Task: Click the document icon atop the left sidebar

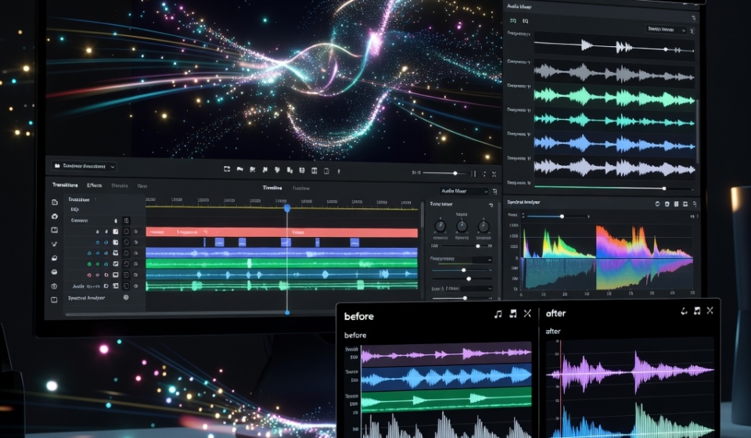Action: coord(54,203)
